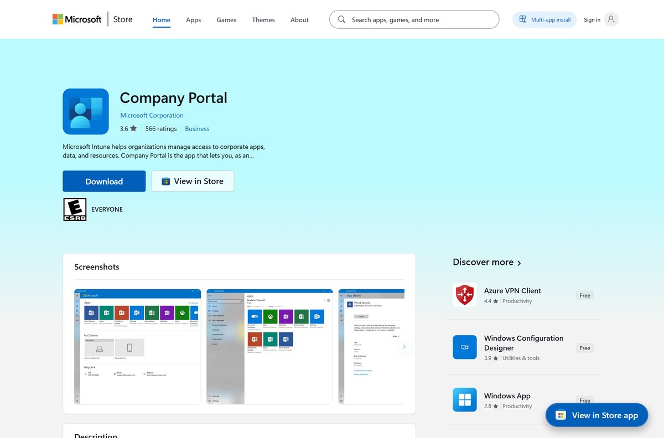Click Free button for Azure VPN Client
This screenshot has width=664, height=438.
585,295
